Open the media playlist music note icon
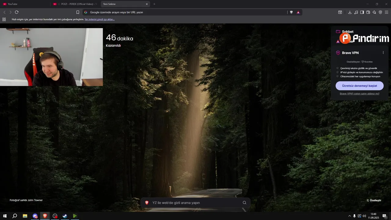 pyautogui.click(x=356, y=12)
